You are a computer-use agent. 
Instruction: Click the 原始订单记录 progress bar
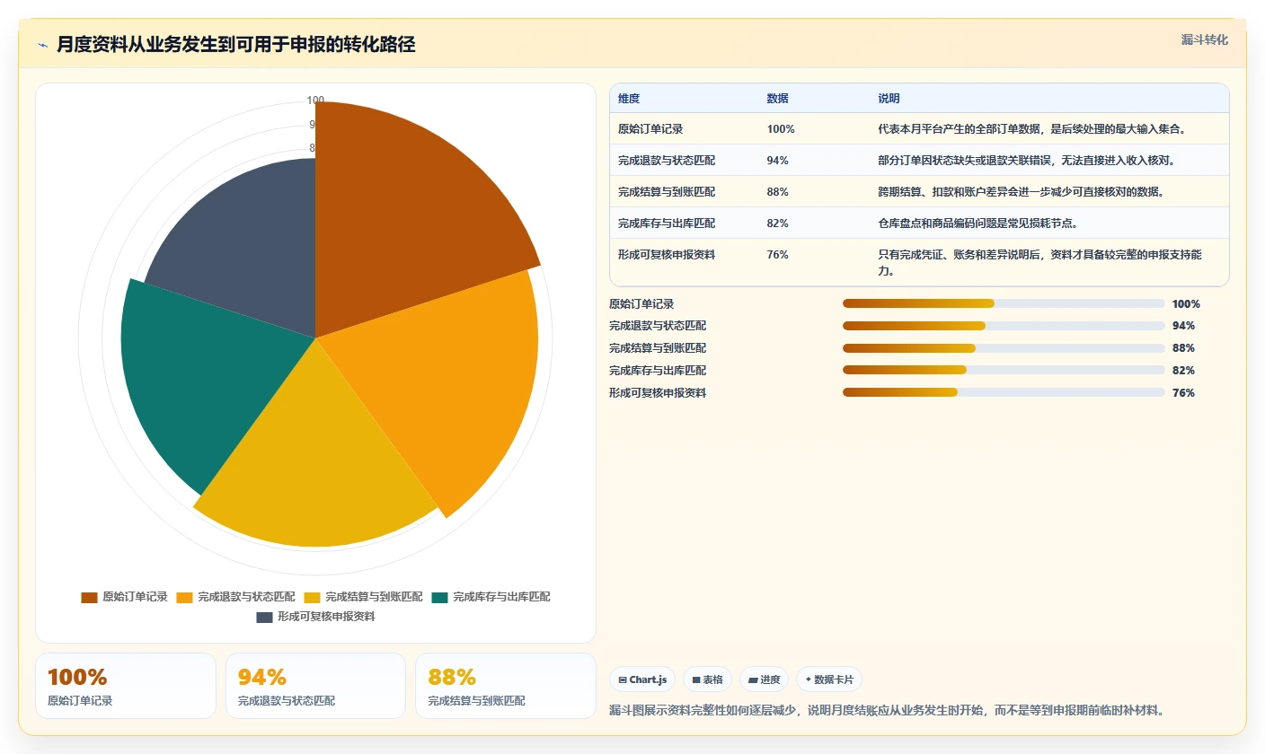(x=1004, y=303)
